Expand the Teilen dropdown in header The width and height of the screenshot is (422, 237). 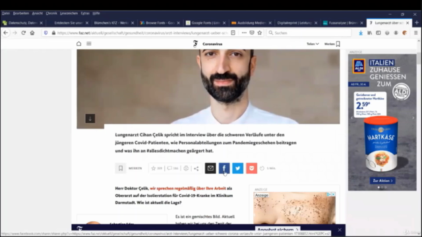pyautogui.click(x=313, y=44)
